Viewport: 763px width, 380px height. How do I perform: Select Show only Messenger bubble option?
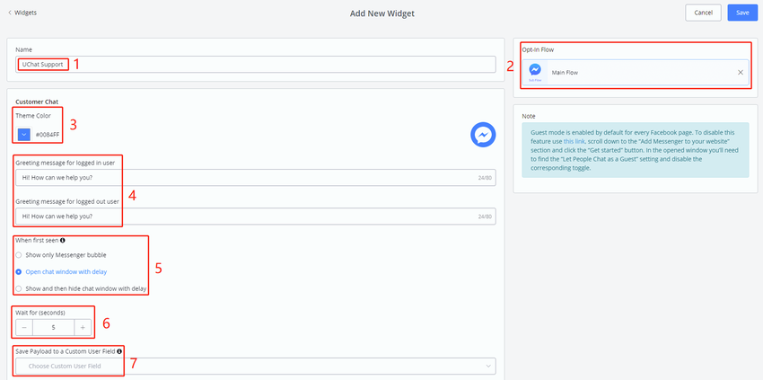pos(20,256)
